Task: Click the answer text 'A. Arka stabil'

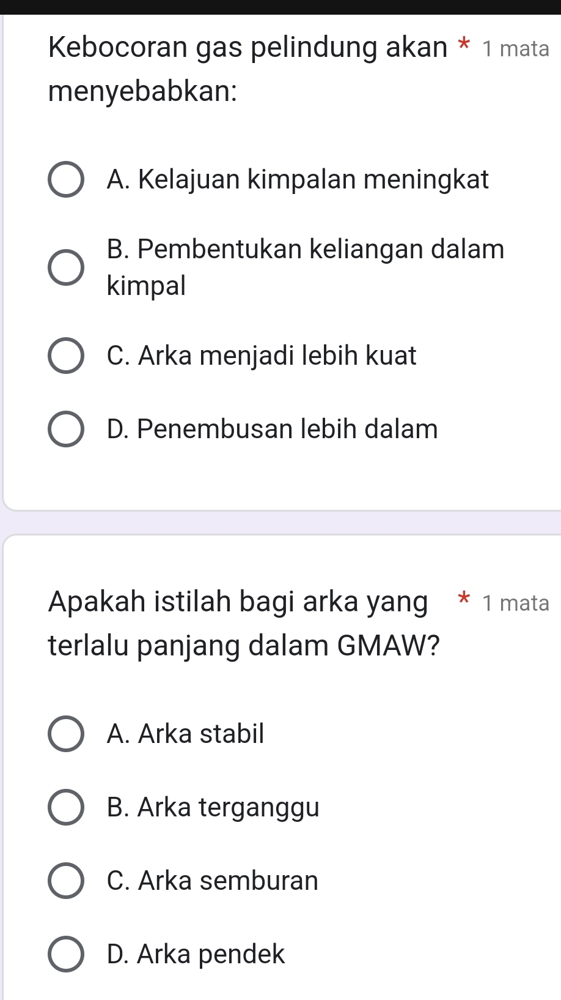Action: (185, 734)
